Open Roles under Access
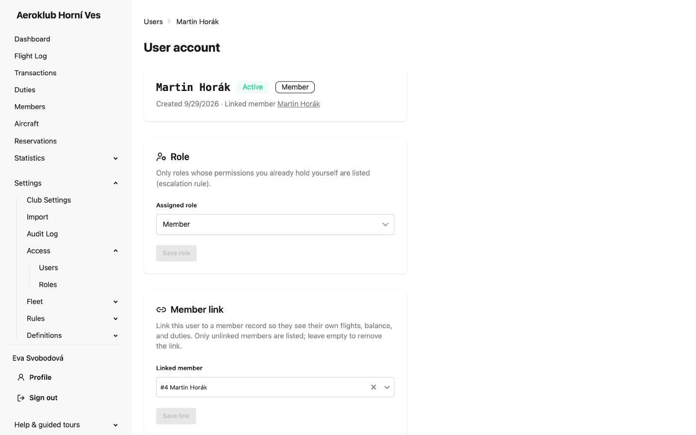Screen dimensions: 696x435 [48, 284]
